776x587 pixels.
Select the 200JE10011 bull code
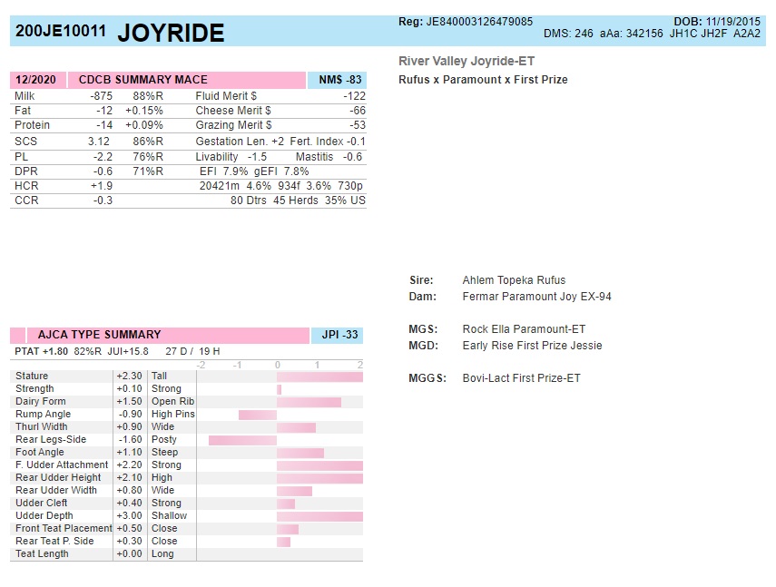(x=61, y=32)
